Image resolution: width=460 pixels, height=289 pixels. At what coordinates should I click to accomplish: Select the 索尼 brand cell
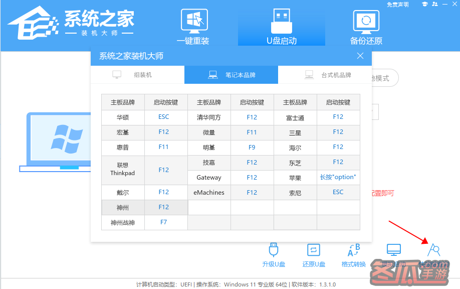[295, 193]
